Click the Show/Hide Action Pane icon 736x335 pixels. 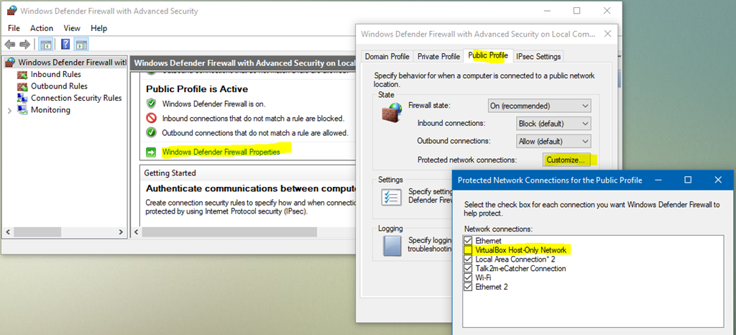click(x=81, y=45)
